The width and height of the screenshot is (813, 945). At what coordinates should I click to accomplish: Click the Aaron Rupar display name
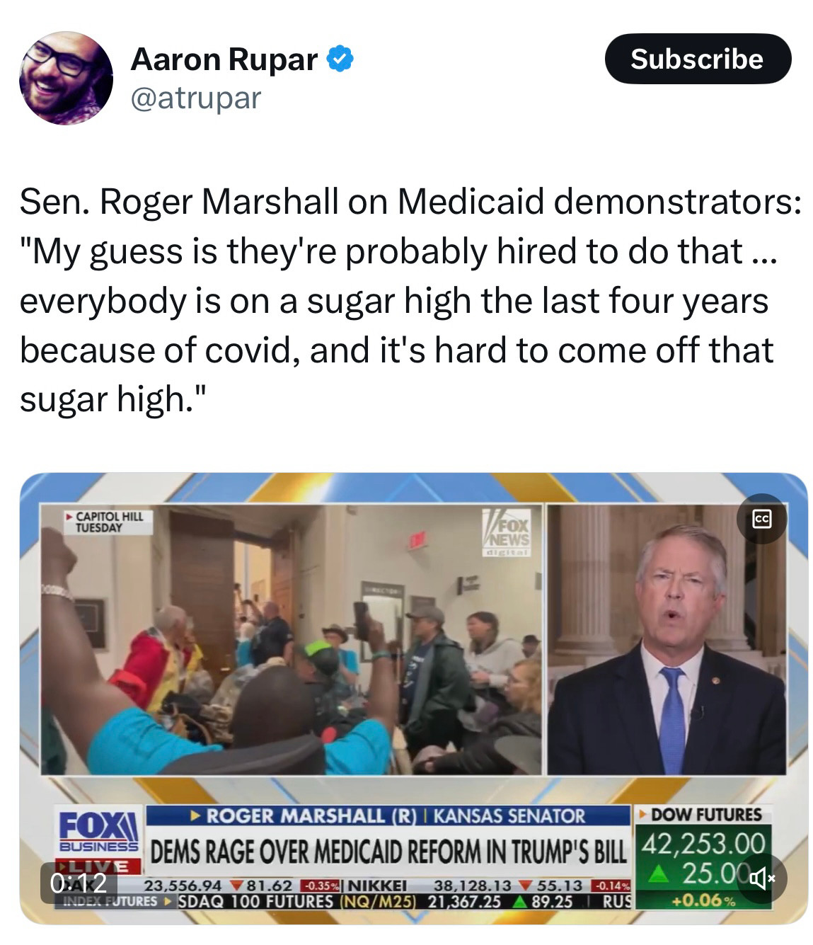[x=224, y=59]
